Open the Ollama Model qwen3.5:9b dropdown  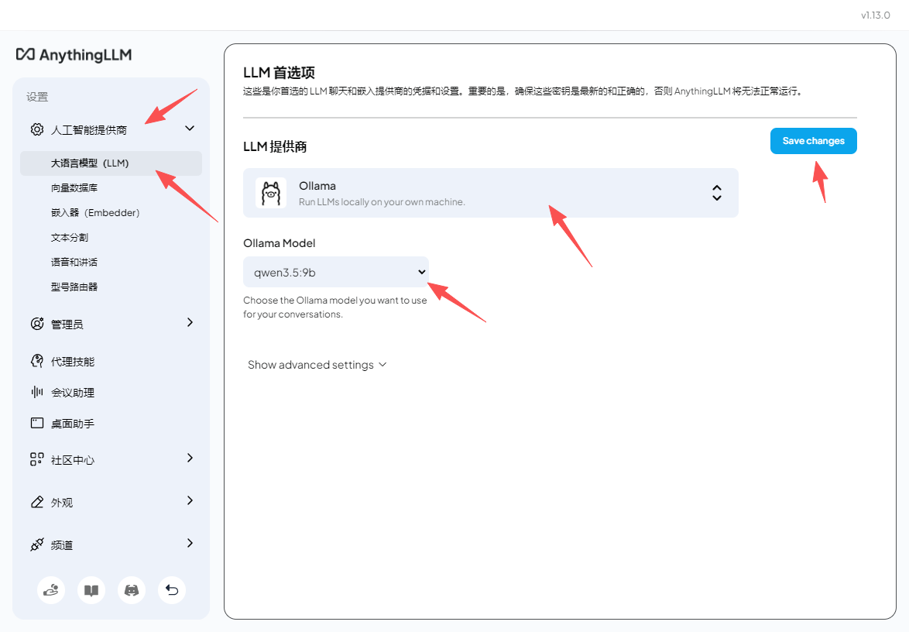[x=336, y=272]
